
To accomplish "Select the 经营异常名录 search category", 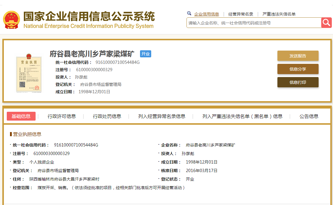I will [241, 14].
